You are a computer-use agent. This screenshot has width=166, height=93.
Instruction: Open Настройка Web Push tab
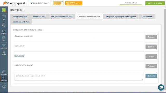[21, 22]
